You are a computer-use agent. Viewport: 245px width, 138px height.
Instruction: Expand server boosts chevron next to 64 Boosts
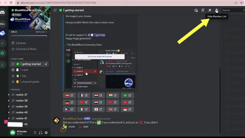(46, 32)
